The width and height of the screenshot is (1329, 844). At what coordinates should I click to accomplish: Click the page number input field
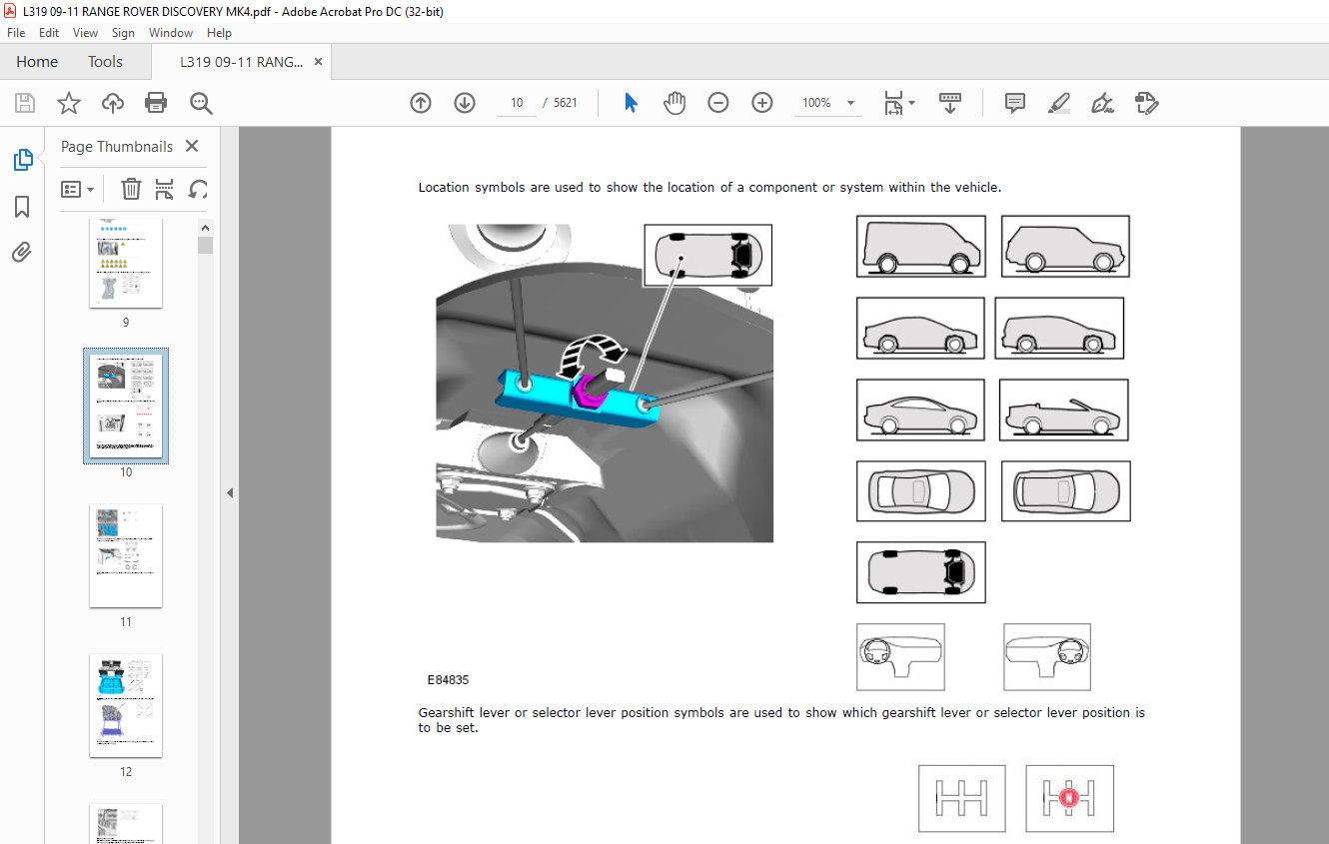517,103
